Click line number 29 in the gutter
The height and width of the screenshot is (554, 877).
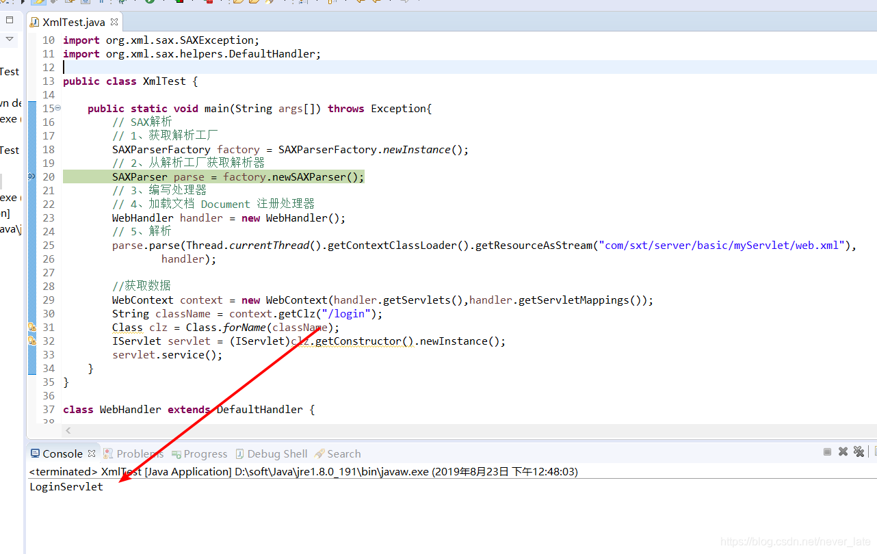[48, 300]
